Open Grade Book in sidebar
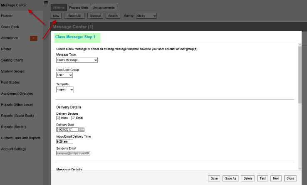This screenshot has width=307, height=185. coord(10,27)
